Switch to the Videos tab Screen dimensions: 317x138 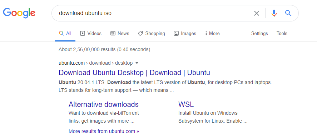(91, 33)
